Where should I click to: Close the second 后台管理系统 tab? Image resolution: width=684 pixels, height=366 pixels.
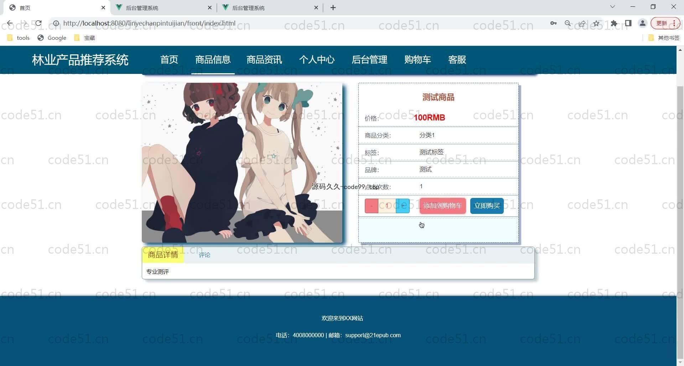[x=316, y=7]
